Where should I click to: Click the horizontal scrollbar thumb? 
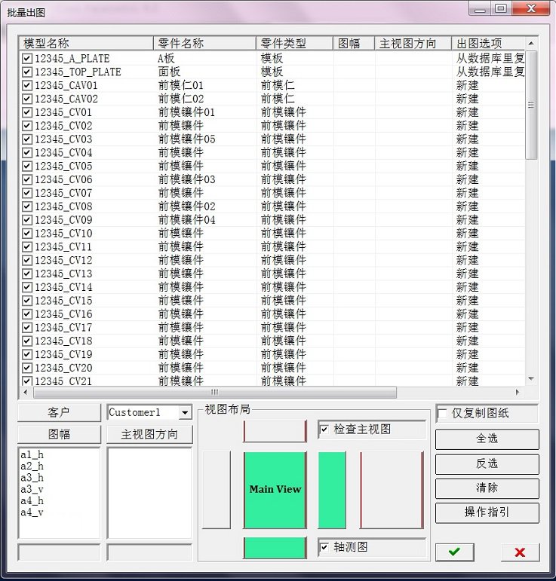215,392
